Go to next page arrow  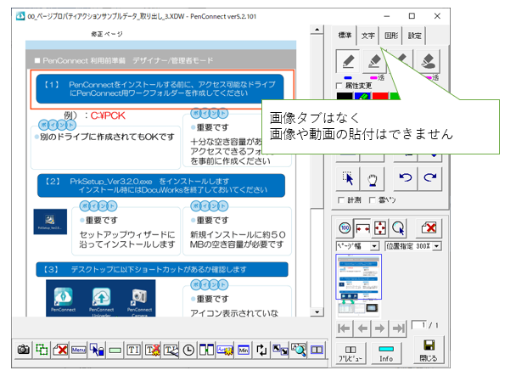pyautogui.click(x=379, y=328)
